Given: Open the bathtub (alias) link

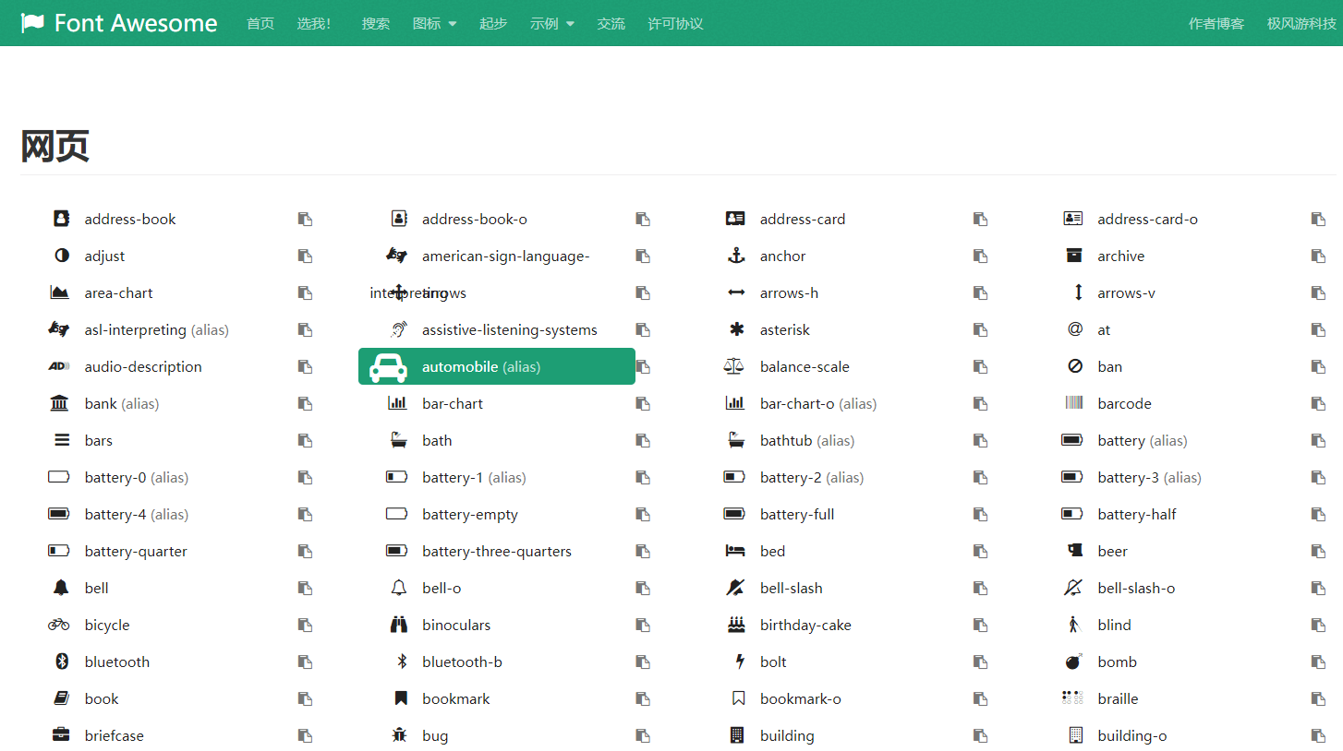Looking at the screenshot, I should pyautogui.click(x=807, y=440).
